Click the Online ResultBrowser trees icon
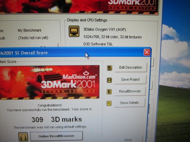The image size is (190, 142). pos(23,137)
